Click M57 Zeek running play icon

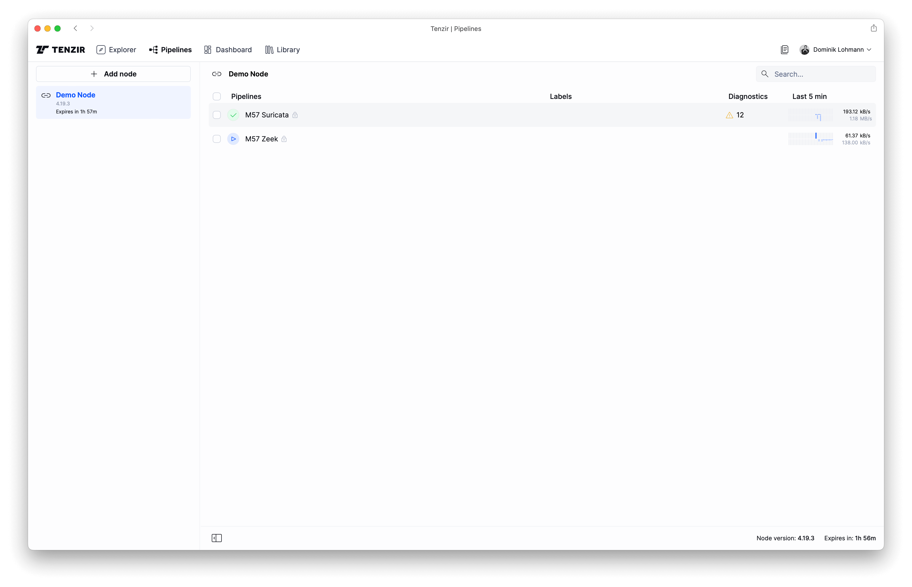pos(233,139)
